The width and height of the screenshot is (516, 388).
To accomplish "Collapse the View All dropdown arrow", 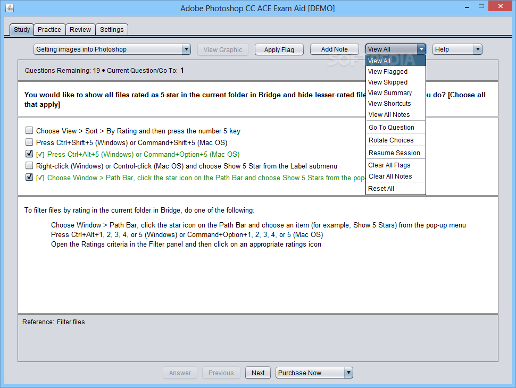I will point(421,49).
